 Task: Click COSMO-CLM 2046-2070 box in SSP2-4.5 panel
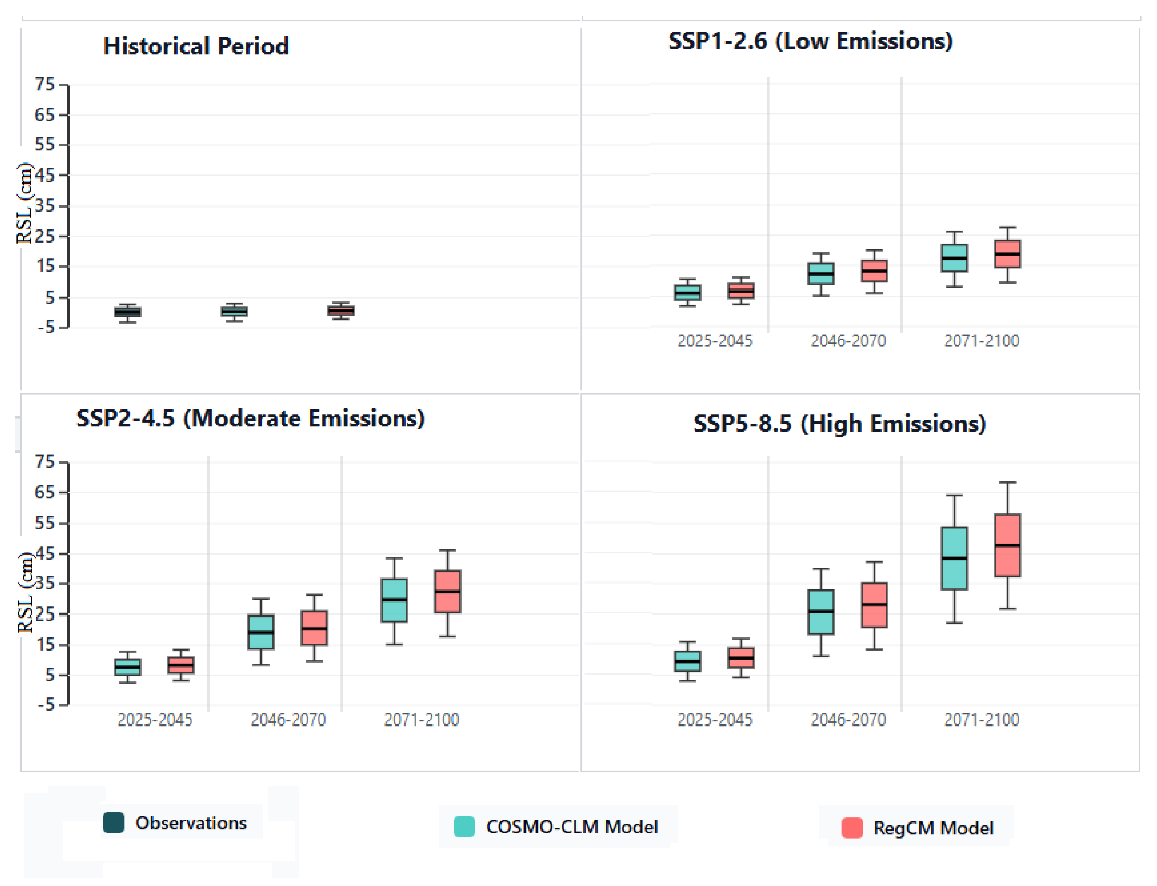pos(261,632)
